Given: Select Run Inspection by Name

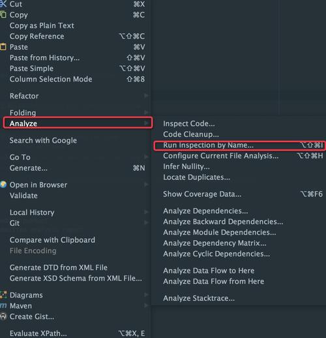Looking at the screenshot, I should point(240,146).
